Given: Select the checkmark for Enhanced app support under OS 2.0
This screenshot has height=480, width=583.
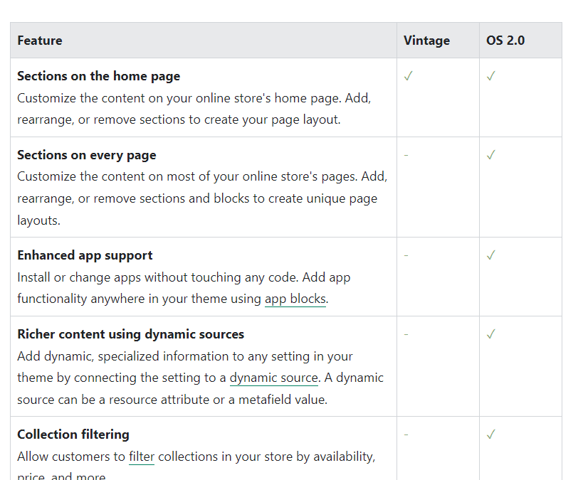Looking at the screenshot, I should coord(491,254).
